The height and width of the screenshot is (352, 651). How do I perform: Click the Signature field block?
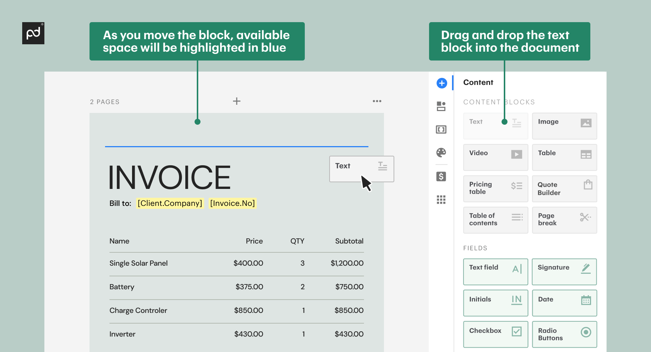coord(564,272)
